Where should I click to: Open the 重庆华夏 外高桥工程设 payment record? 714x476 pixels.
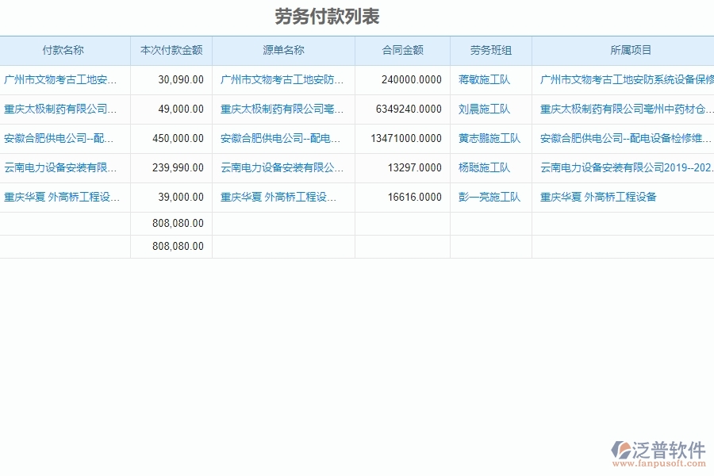[x=59, y=198]
